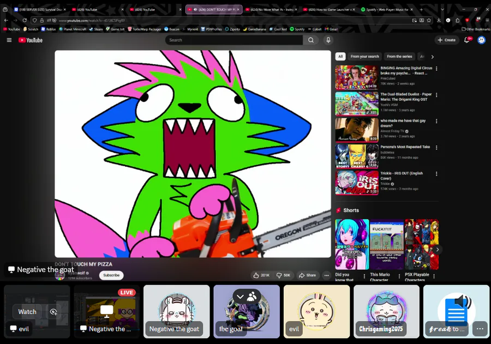Viewport: 491px width, 344px height.
Task: Open options for This Mario Character short
Action: (x=399, y=276)
